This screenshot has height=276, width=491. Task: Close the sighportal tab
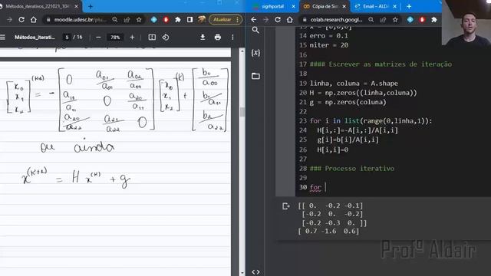pyautogui.click(x=293, y=6)
